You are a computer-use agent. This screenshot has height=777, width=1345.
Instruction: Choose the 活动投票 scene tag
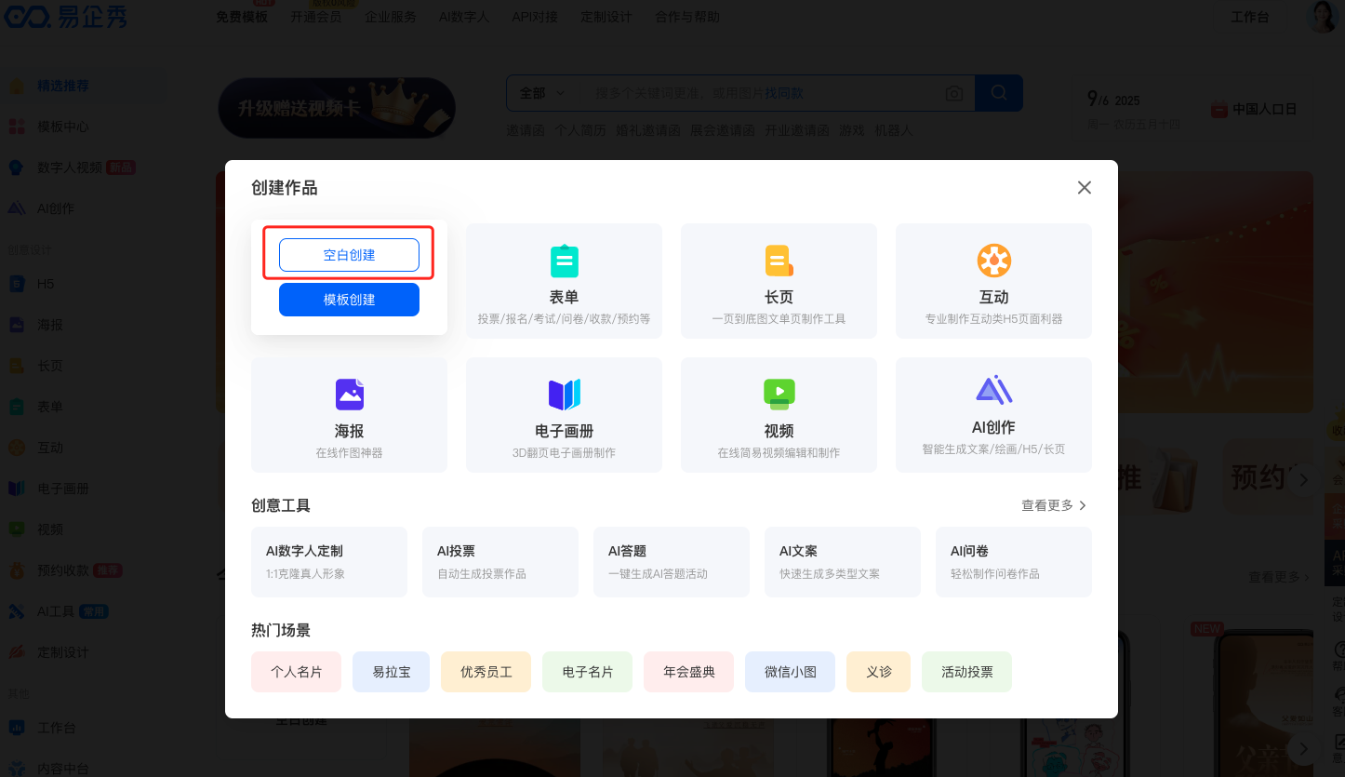pos(966,672)
